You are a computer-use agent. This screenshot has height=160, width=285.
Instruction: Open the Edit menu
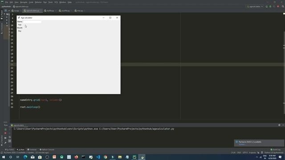pyautogui.click(x=11, y=2)
